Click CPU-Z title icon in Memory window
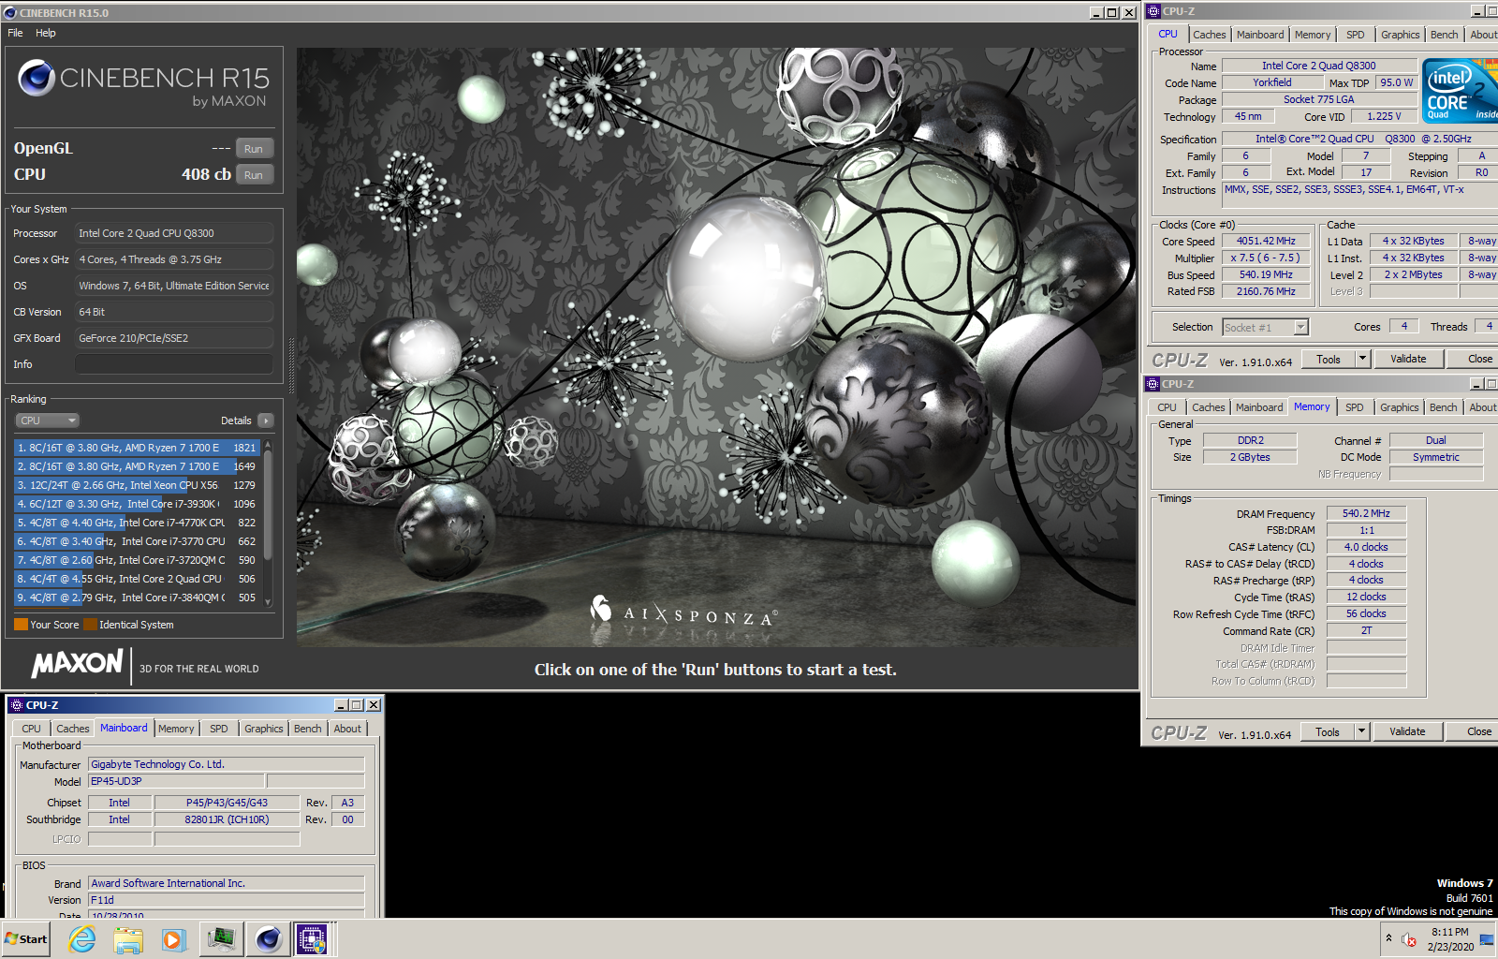Viewport: 1498px width, 959px height. (x=1153, y=384)
